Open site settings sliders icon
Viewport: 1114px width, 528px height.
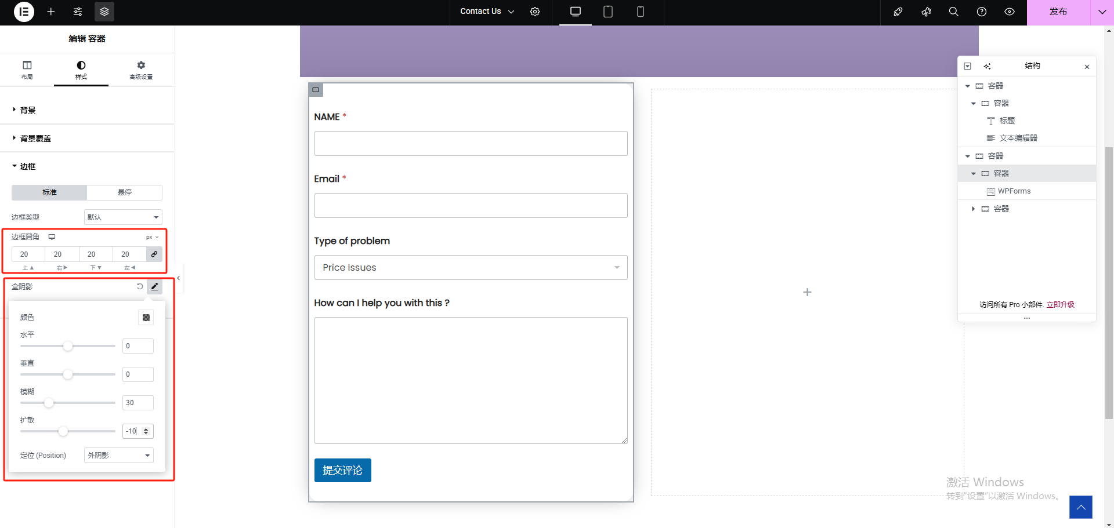(78, 12)
